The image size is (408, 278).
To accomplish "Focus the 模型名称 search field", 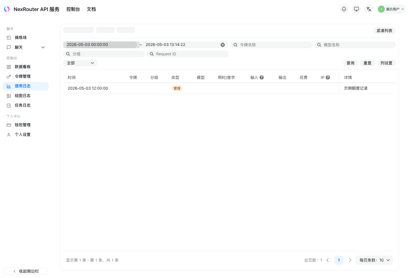I will tap(355, 45).
